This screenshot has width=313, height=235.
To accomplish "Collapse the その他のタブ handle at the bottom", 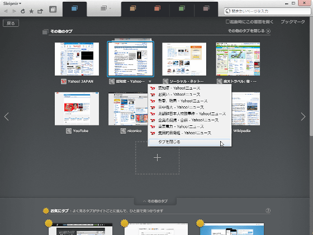I will [155, 201].
